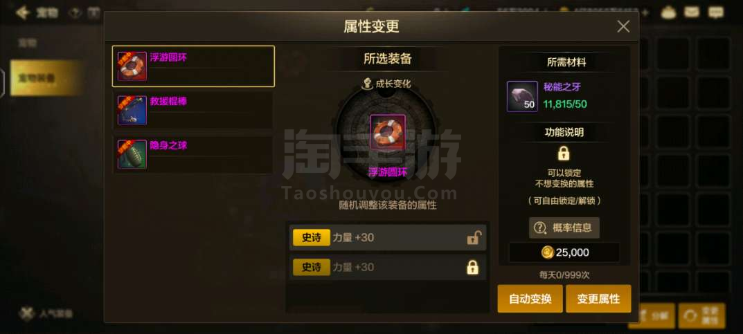
Task: Switch to the 宠物装备 tab
Action: pos(46,77)
